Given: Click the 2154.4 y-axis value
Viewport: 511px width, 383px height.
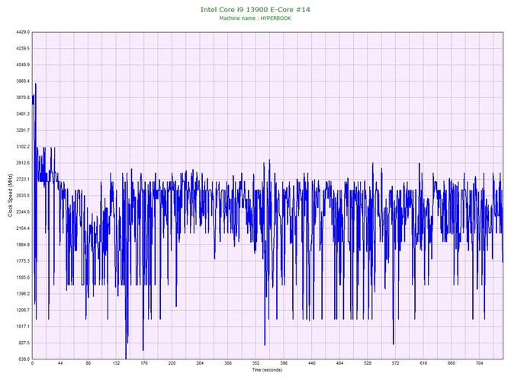Looking at the screenshot, I should coord(23,228).
